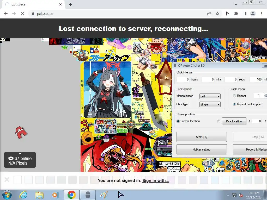Click the Pick location button
Image resolution: width=267 pixels, height=200 pixels.
[x=234, y=121]
